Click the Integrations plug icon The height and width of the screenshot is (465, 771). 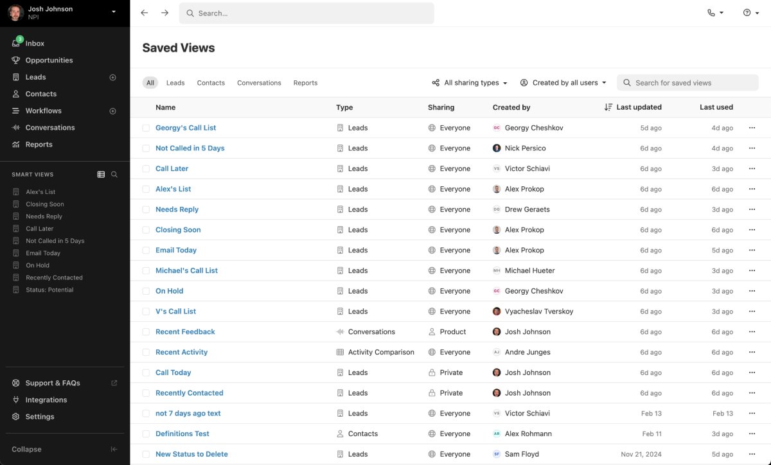[x=16, y=400]
